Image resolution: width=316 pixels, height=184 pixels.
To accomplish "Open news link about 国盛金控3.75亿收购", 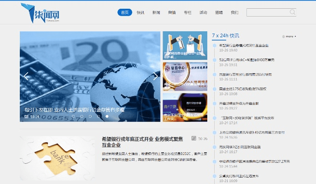I will point(243,88).
